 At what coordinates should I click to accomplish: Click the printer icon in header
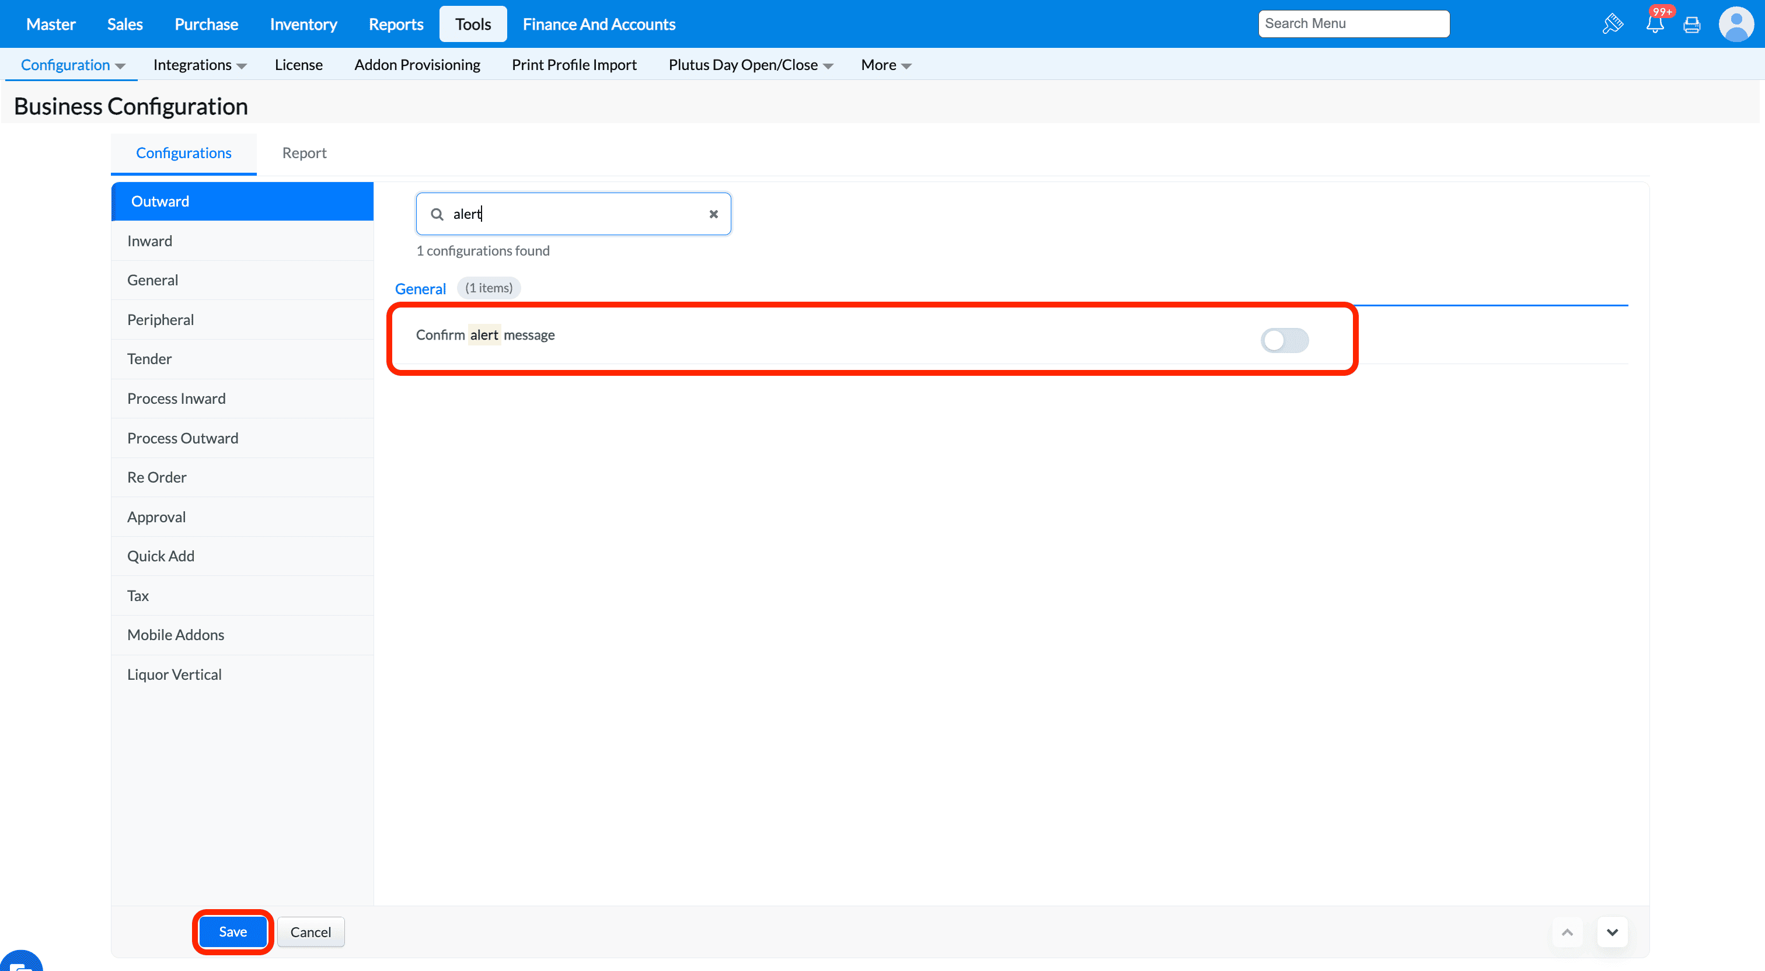1691,25
